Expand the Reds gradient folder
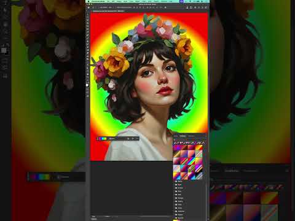This screenshot has width=295, height=221. point(174,195)
